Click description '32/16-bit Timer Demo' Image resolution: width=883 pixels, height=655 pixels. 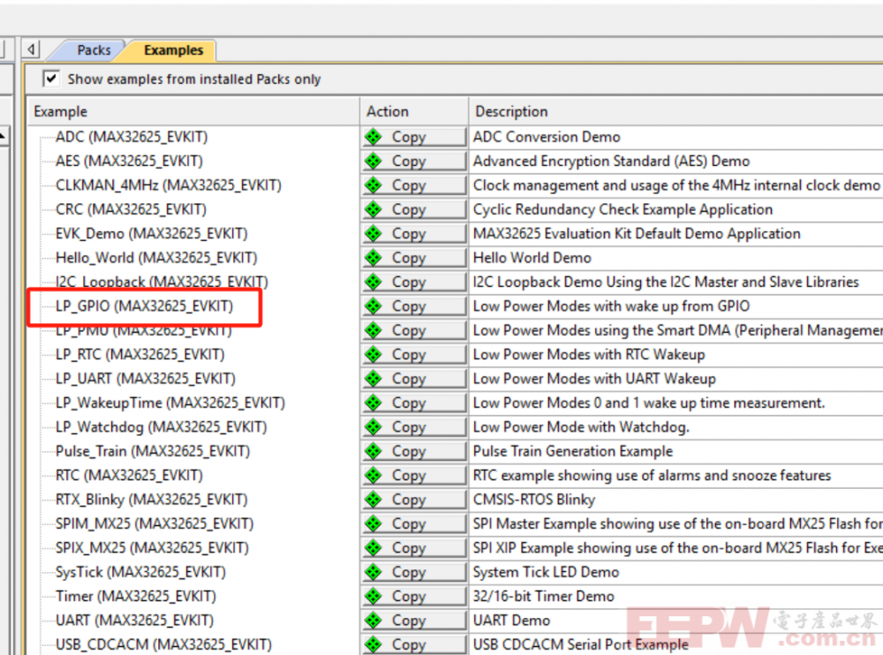pyautogui.click(x=543, y=596)
